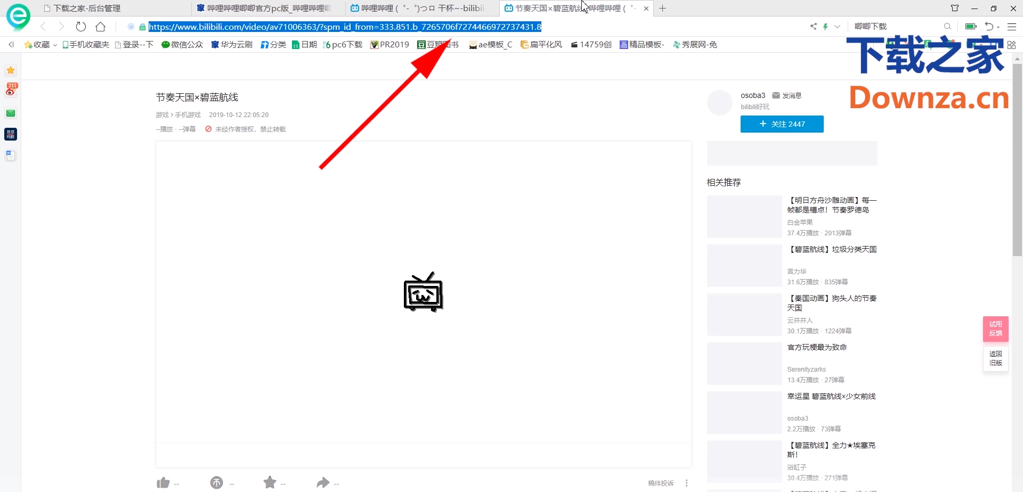This screenshot has height=492, width=1023.
Task: Select the thumbs-up like icon below the video
Action: 163,482
